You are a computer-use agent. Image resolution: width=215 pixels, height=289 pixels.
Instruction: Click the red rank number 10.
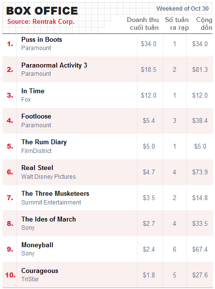pyautogui.click(x=10, y=275)
